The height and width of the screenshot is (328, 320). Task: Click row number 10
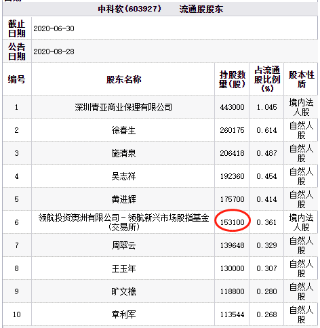[x=16, y=314]
